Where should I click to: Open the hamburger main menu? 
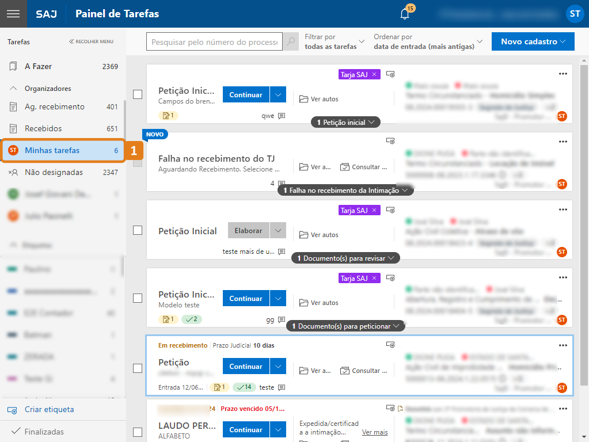[13, 14]
